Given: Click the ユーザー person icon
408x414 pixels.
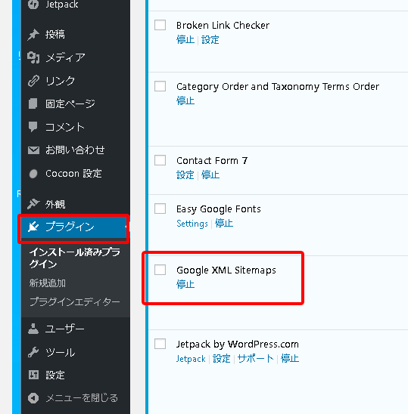Looking at the screenshot, I should tap(33, 329).
